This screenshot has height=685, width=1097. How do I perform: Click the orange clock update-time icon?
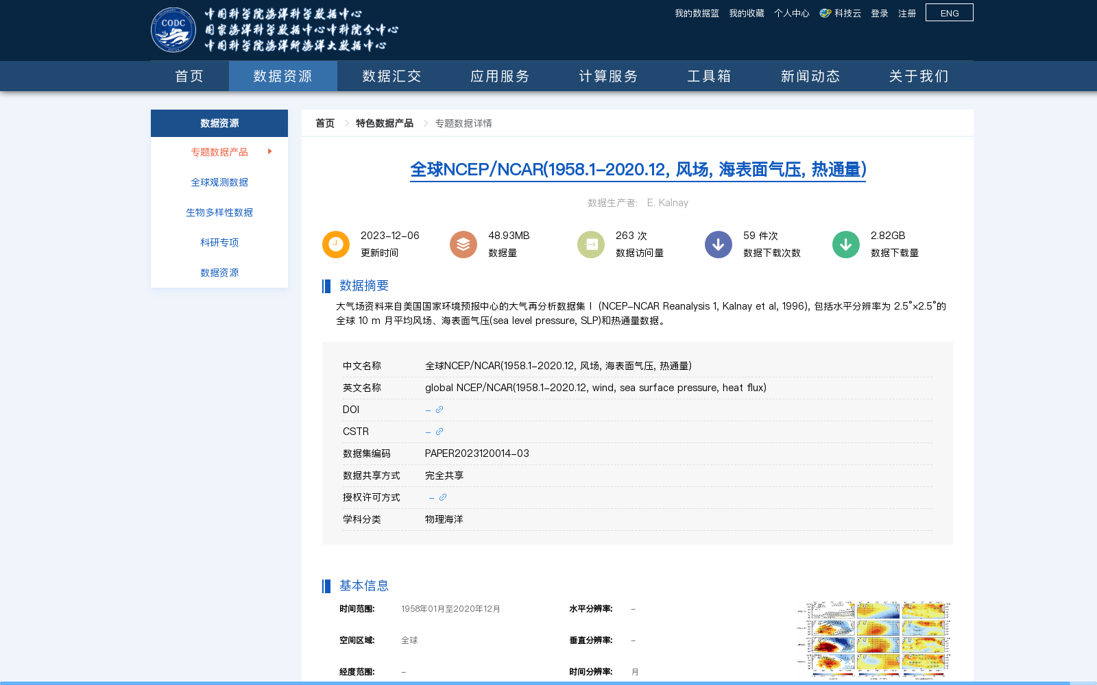coord(336,245)
